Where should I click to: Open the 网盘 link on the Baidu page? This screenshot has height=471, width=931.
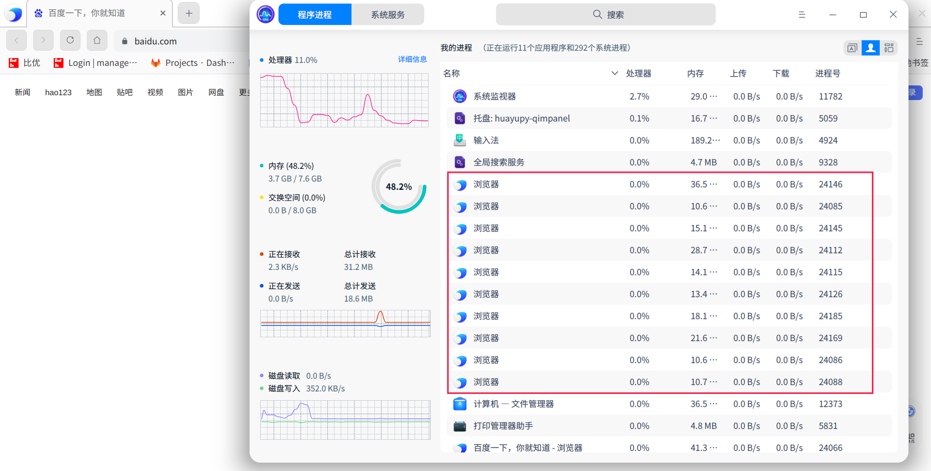216,92
